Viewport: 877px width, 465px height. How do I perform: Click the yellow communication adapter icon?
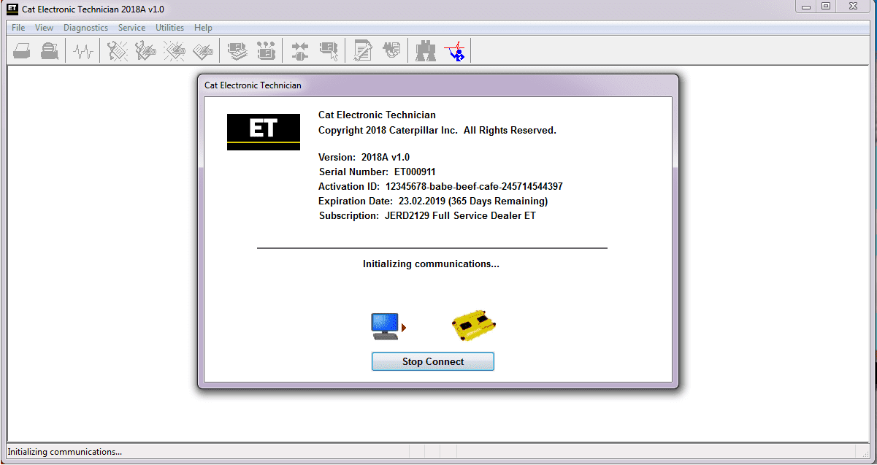tap(475, 326)
